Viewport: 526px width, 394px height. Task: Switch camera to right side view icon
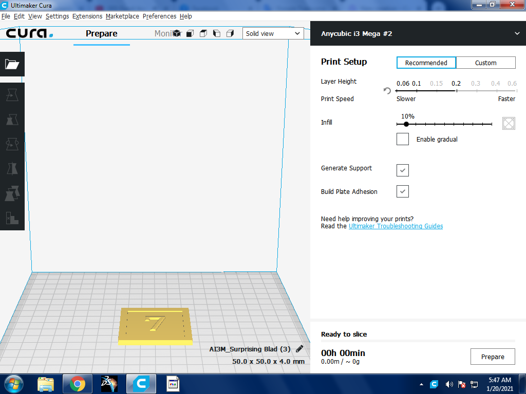[230, 33]
